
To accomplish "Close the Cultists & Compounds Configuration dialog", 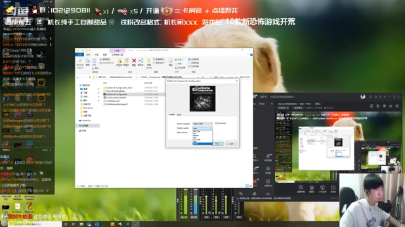I will coord(237,81).
